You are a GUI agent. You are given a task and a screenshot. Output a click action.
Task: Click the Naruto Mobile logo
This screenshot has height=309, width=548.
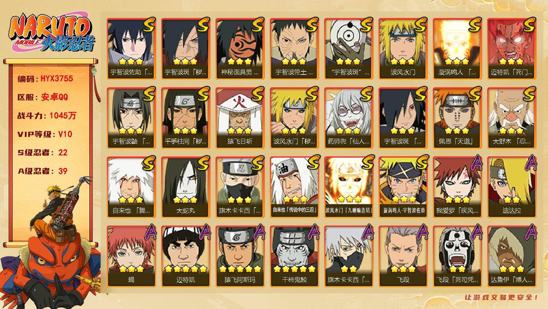tap(51, 33)
